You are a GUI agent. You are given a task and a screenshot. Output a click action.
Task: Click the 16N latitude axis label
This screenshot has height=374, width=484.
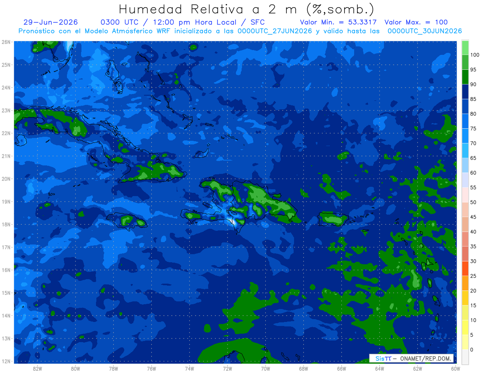pyautogui.click(x=6, y=270)
